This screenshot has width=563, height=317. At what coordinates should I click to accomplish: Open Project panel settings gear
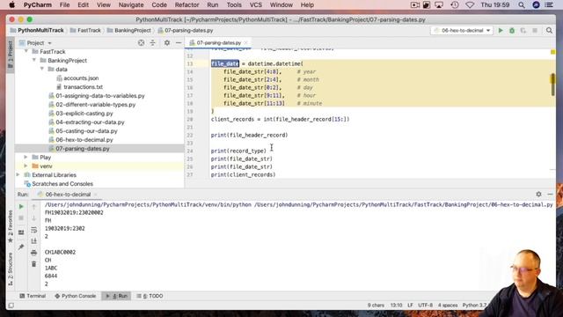[x=167, y=43]
